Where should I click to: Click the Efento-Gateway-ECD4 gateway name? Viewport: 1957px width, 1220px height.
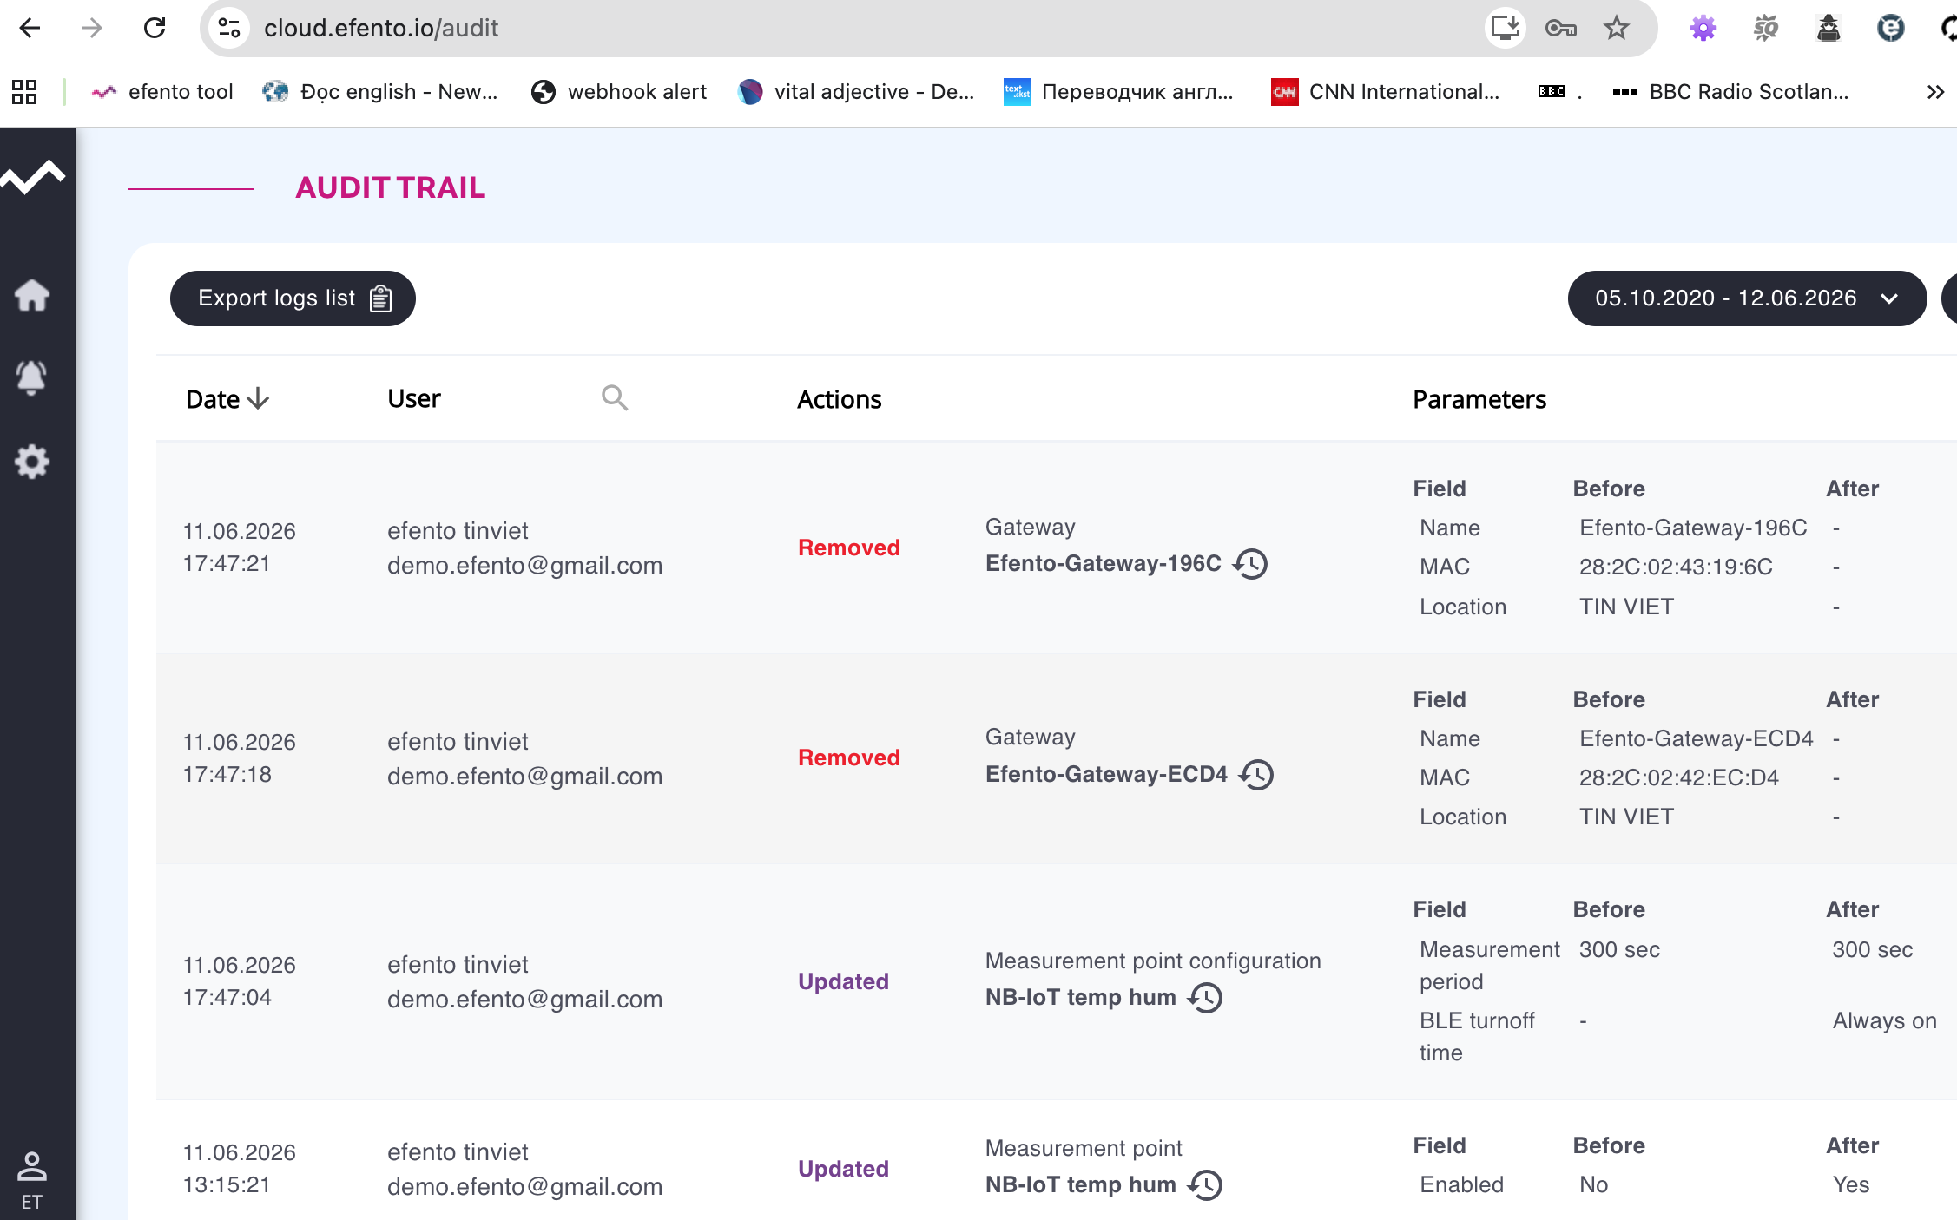(x=1106, y=774)
